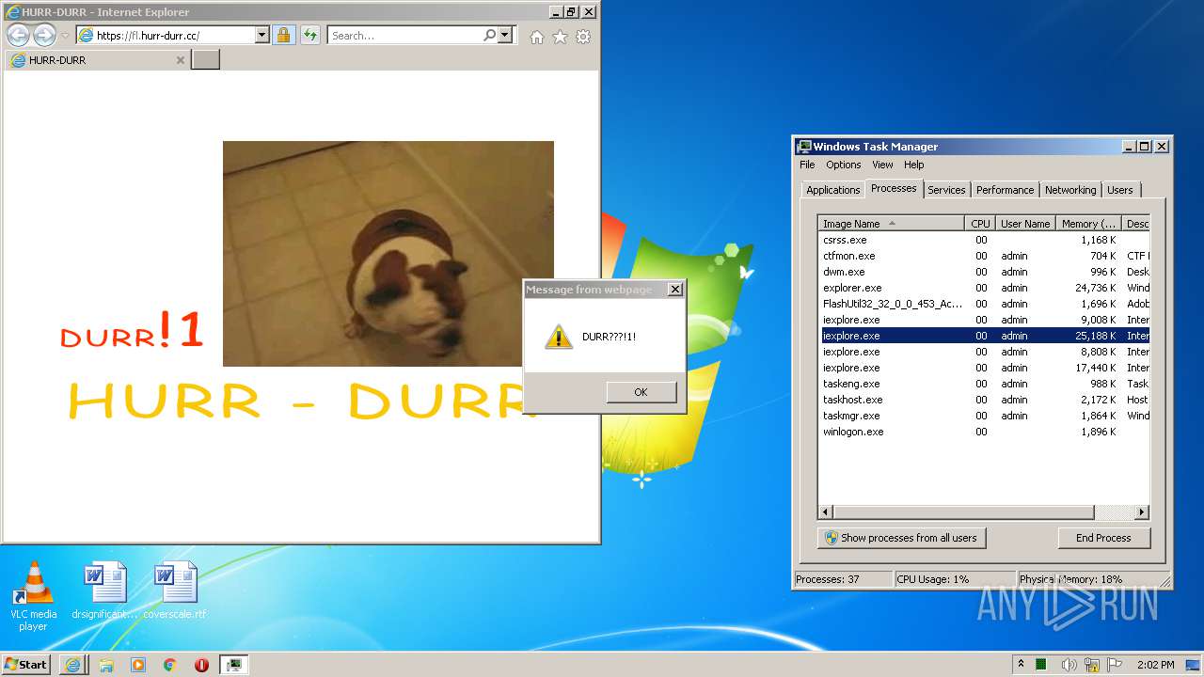Click the Refresh icon beside address bar

coord(310,36)
